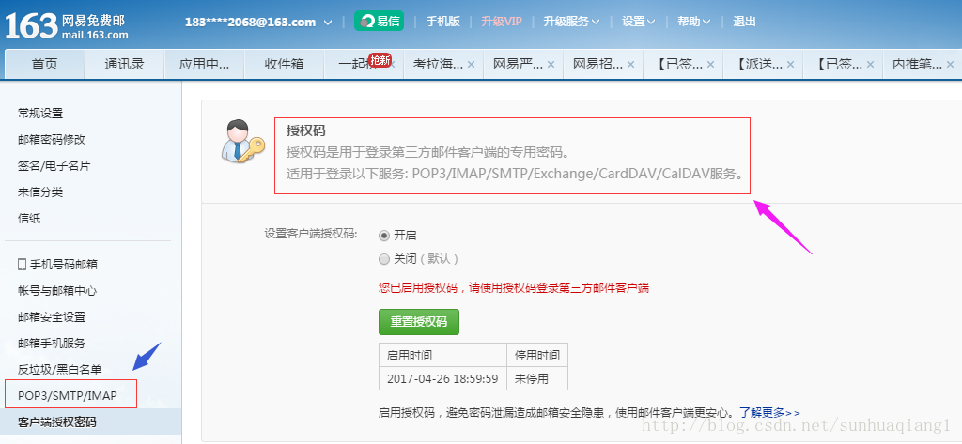Select the 开启 radio button
The height and width of the screenshot is (444, 962).
point(384,235)
